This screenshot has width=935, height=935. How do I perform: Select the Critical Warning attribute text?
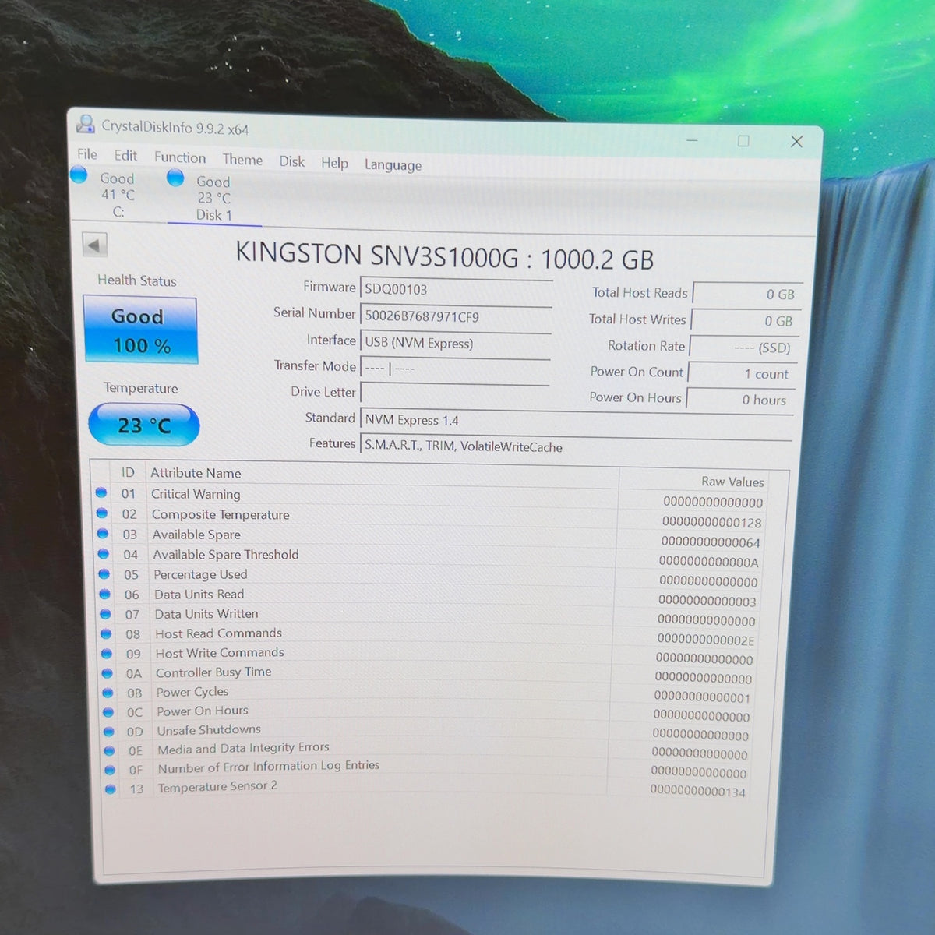pyautogui.click(x=196, y=494)
